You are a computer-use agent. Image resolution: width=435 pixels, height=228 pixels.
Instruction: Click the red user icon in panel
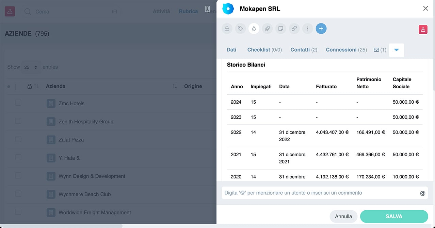(423, 30)
